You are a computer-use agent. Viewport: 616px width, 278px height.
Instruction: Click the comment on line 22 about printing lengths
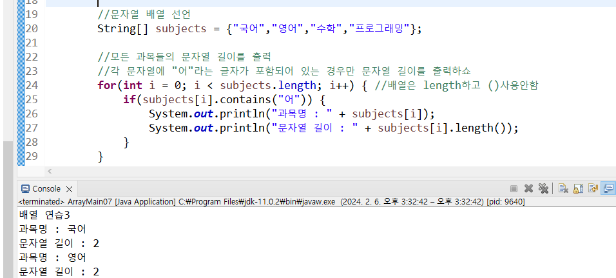coord(184,57)
